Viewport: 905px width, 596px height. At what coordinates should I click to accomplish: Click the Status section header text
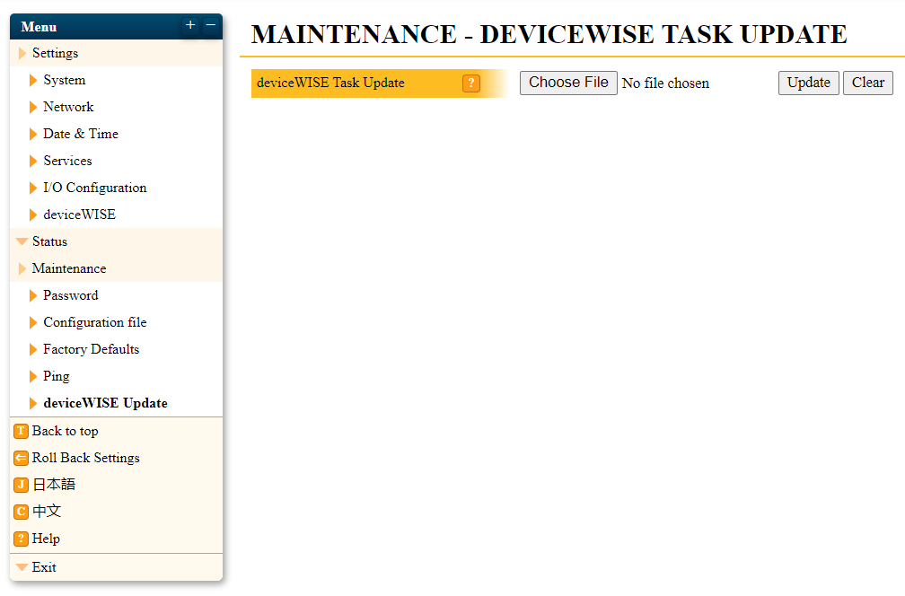(49, 241)
